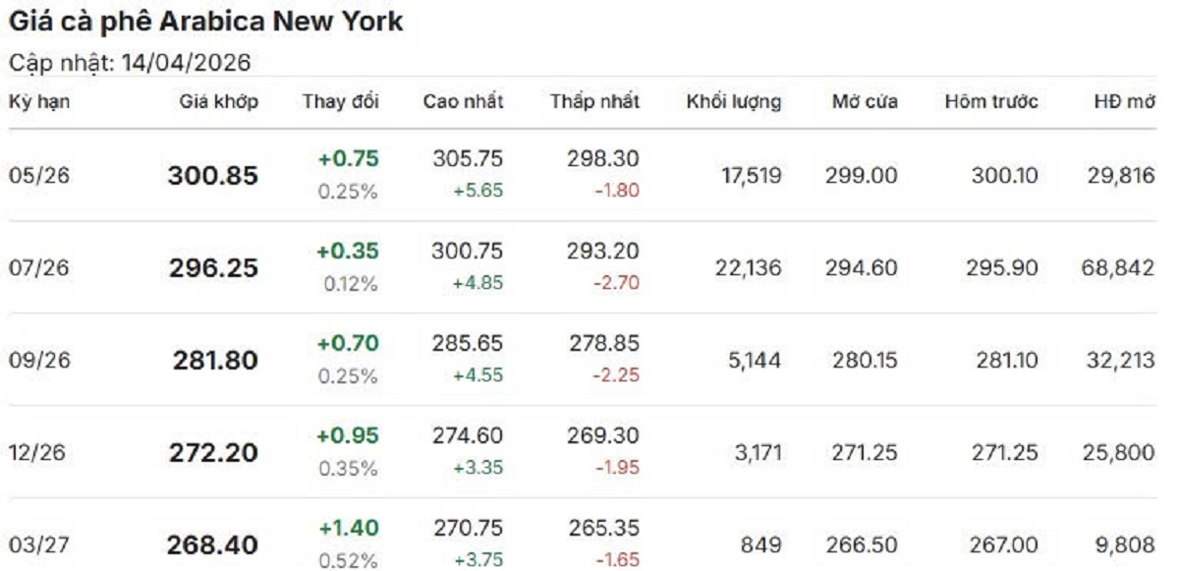Select the "Mở cửa" column header
Screen dimensions: 1179x571
point(865,101)
